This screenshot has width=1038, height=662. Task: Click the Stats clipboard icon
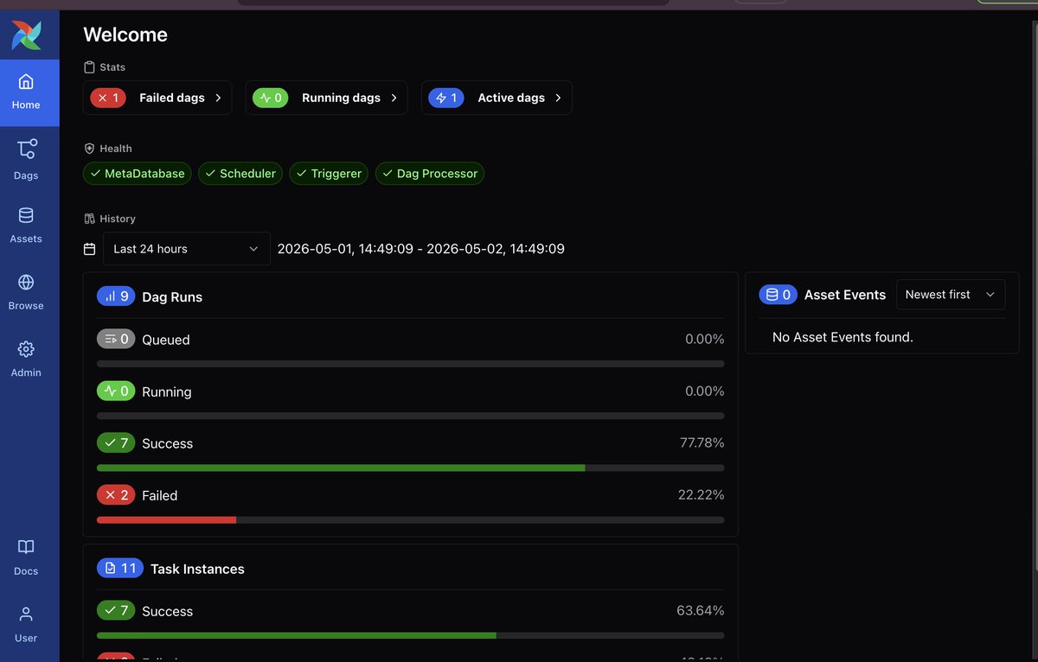89,67
